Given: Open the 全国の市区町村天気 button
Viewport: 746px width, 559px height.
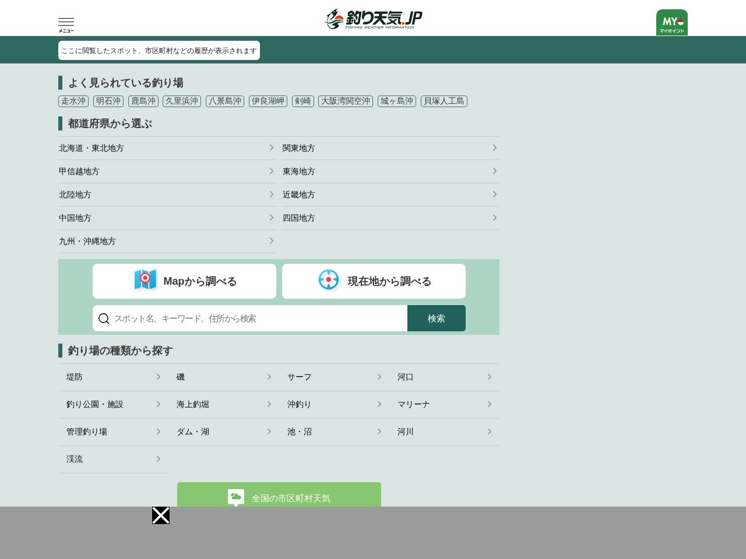Looking at the screenshot, I should (279, 497).
